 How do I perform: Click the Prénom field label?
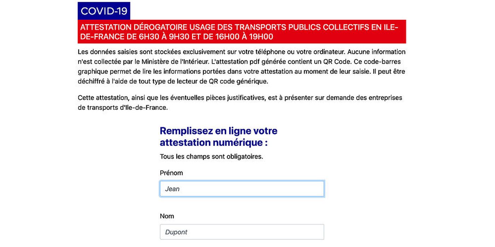[171, 173]
